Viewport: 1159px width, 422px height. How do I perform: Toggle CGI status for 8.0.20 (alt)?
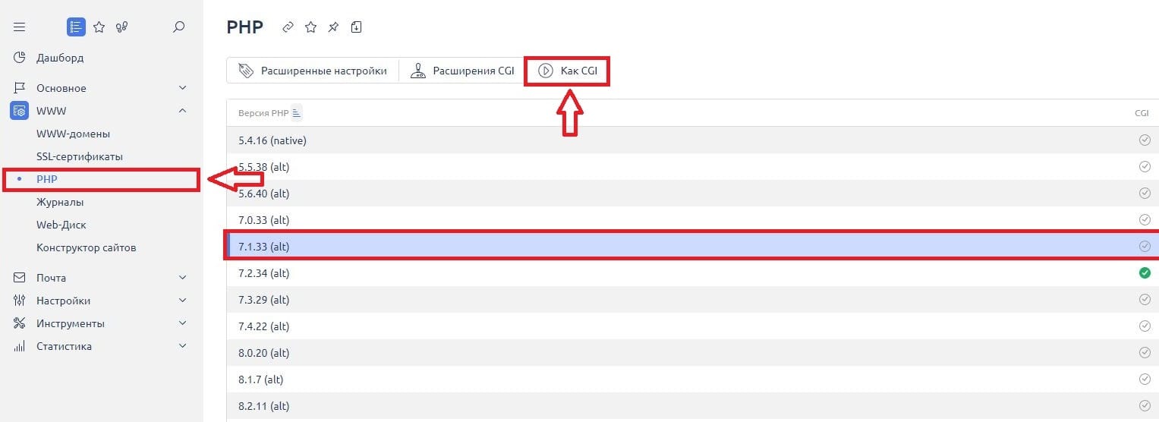(1145, 353)
